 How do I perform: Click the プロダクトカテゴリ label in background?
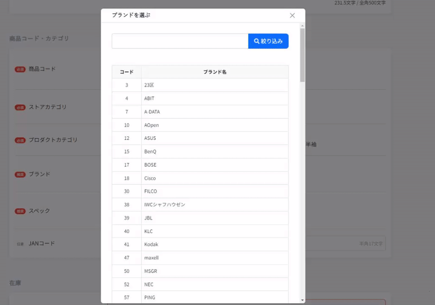tap(53, 140)
